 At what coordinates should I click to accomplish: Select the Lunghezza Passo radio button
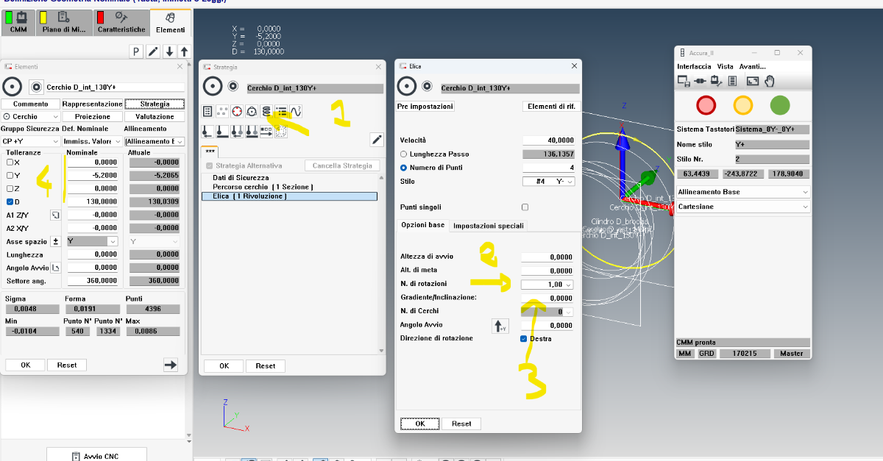(x=403, y=154)
